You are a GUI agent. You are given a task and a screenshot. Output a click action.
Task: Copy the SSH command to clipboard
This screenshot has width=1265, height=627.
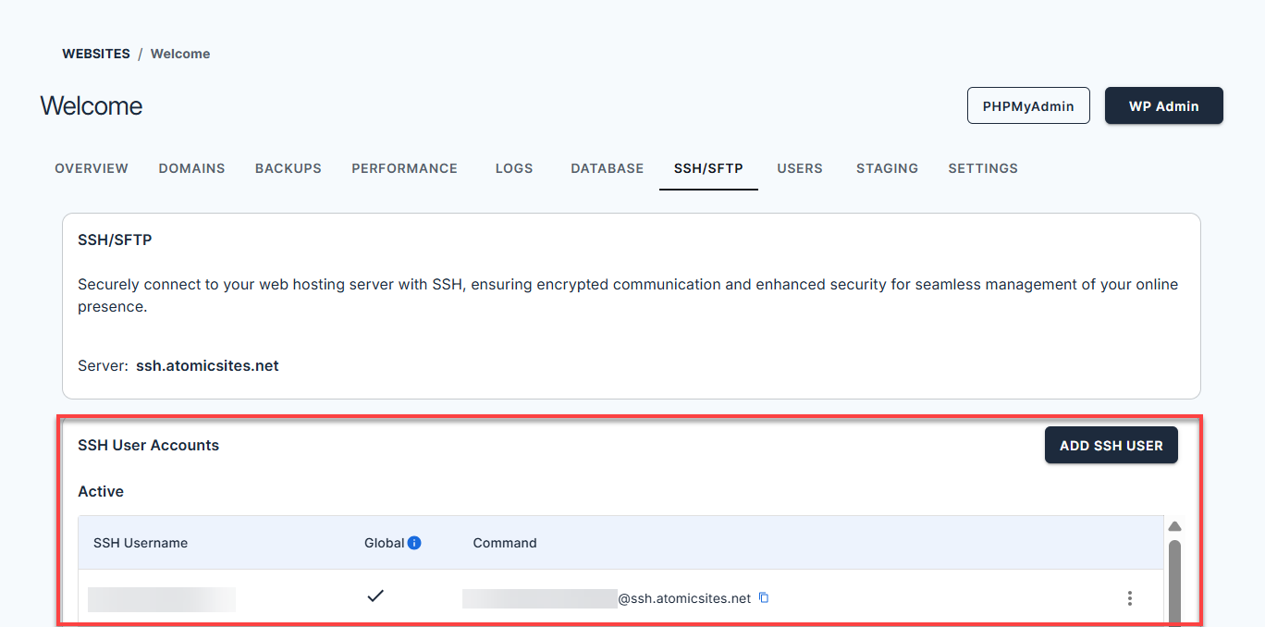pyautogui.click(x=763, y=597)
